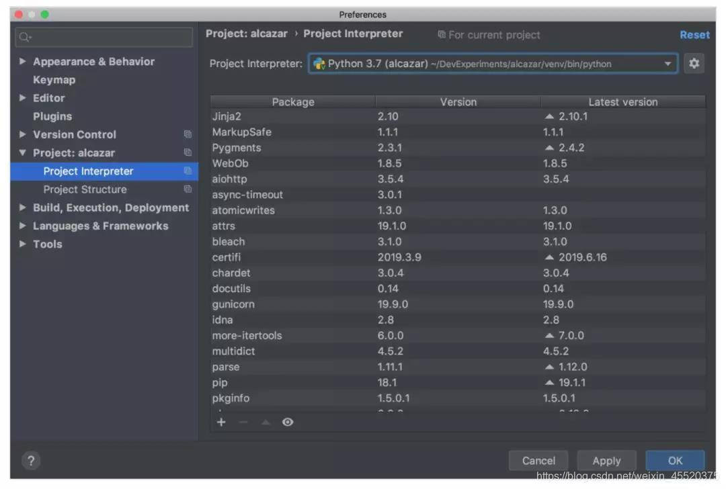Collapse the Project: alcazar section

pos(22,152)
